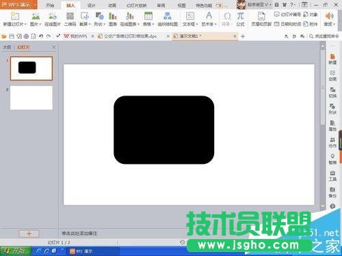Screen dimensions: 342x256
Task: Click the New Slide (新建幻灯片) icon
Action: [15, 16]
